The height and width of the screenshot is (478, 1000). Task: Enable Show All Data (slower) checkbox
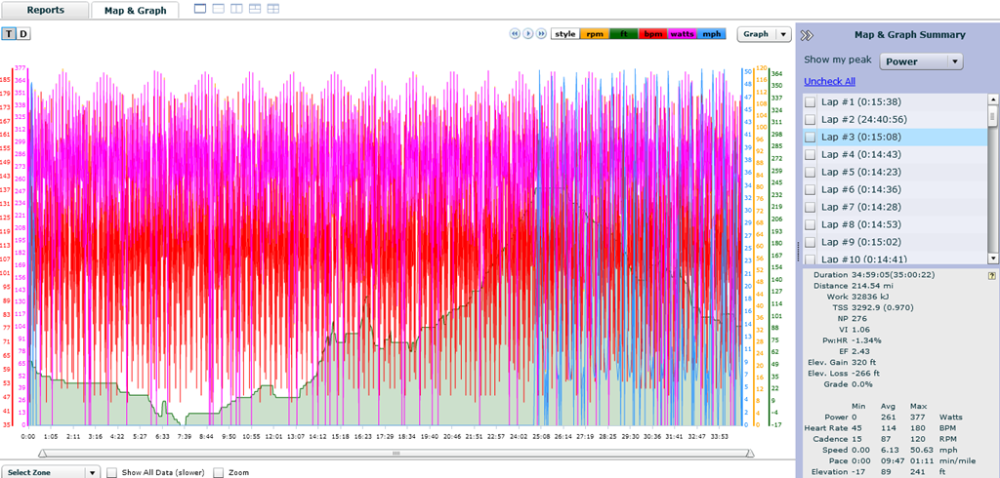coord(111,473)
